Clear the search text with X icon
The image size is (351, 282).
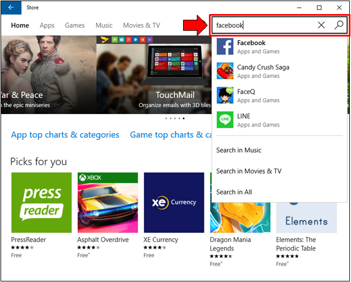[321, 25]
